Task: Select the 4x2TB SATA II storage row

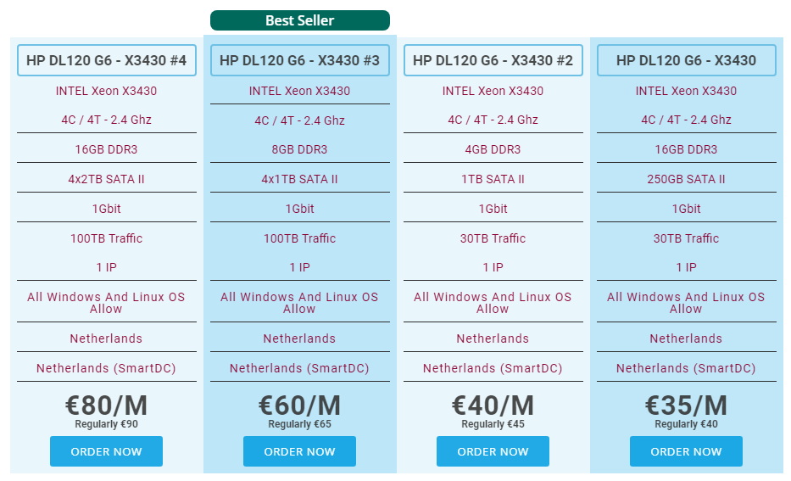Action: point(106,179)
